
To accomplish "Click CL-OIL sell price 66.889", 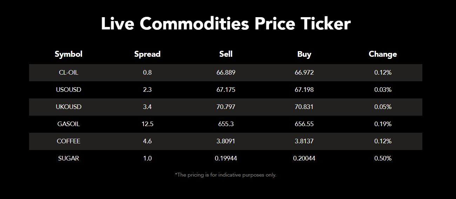I will click(x=226, y=73).
